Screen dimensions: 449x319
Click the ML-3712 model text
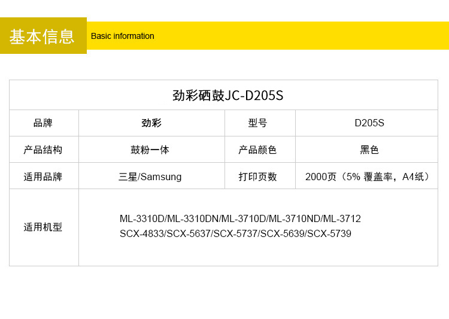point(342,219)
